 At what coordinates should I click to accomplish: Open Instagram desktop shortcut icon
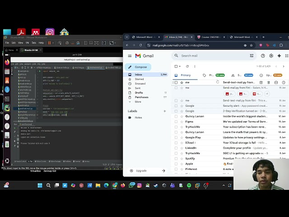coord(50,32)
